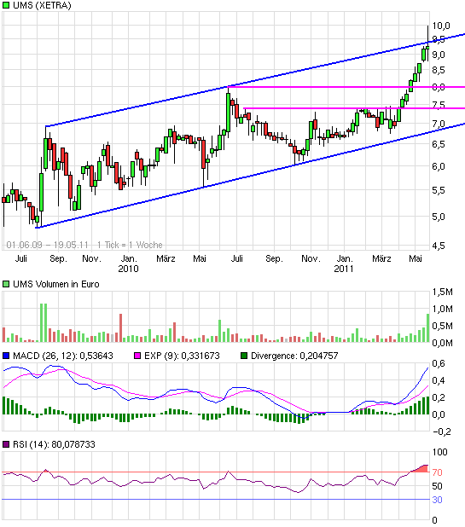The height and width of the screenshot is (527, 465).
Task: Click the '0,6' MACD axis label
Action: pyautogui.click(x=439, y=363)
